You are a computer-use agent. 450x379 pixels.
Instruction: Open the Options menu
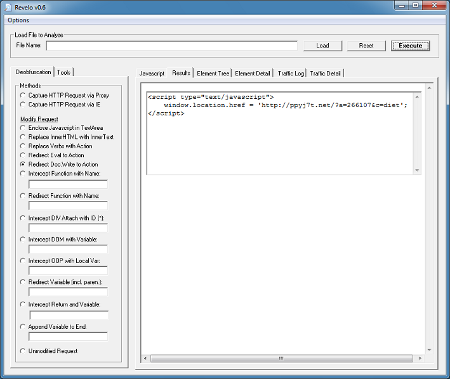[18, 20]
